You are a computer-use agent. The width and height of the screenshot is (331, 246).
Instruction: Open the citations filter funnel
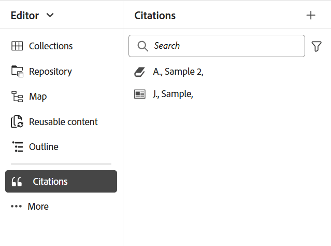coord(316,46)
